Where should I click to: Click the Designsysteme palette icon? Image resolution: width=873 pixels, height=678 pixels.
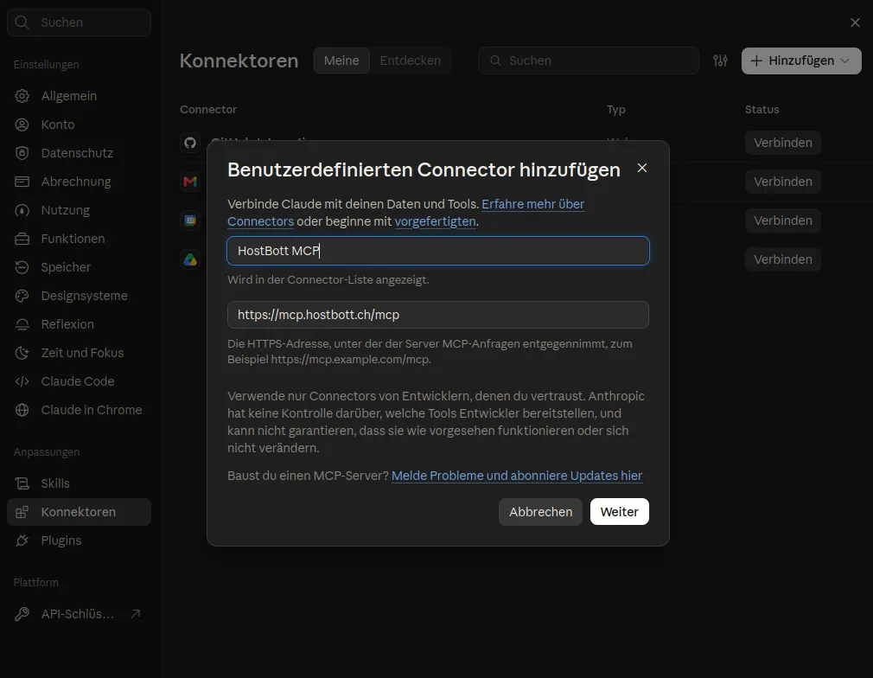(x=22, y=296)
